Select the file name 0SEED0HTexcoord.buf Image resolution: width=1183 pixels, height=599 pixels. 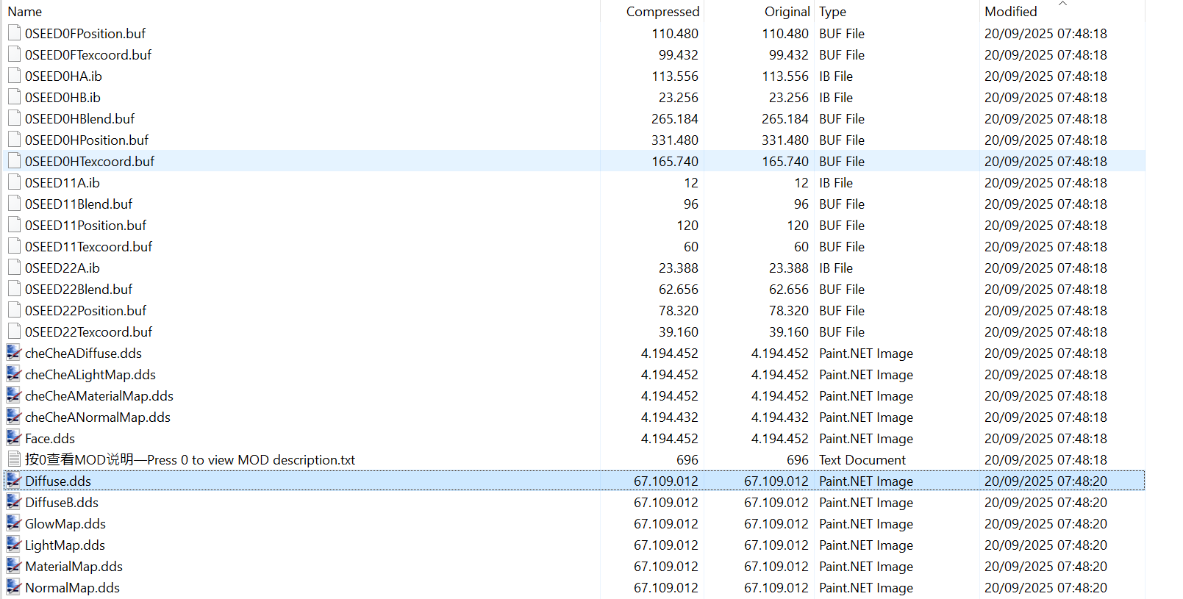(x=90, y=161)
